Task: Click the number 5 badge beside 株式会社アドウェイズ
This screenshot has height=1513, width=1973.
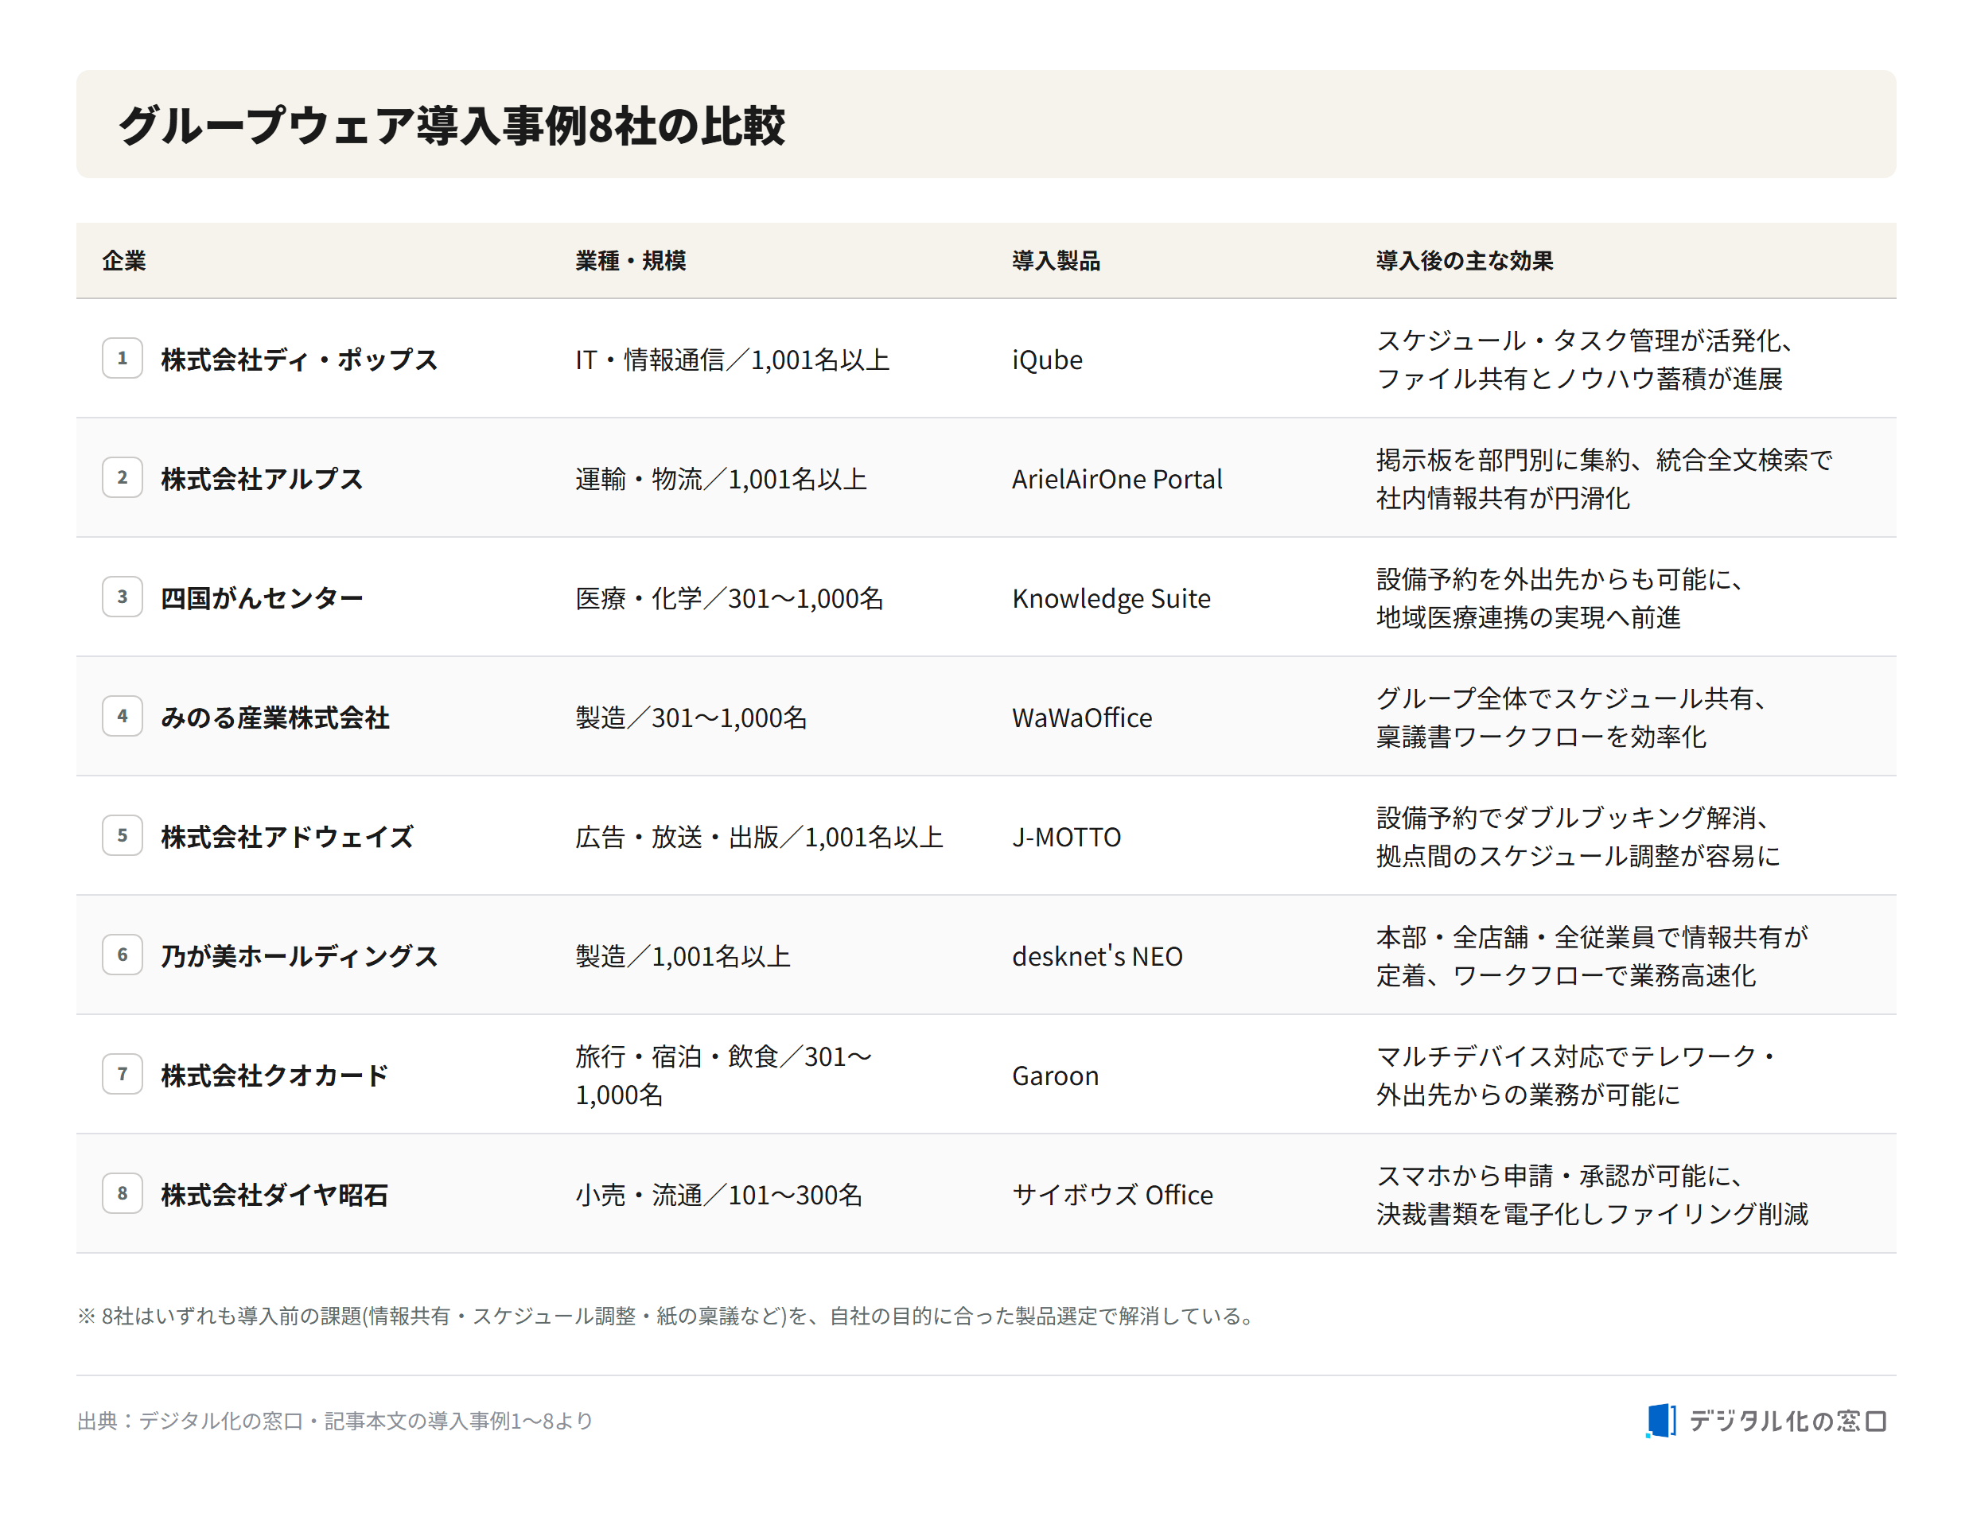Action: [123, 836]
